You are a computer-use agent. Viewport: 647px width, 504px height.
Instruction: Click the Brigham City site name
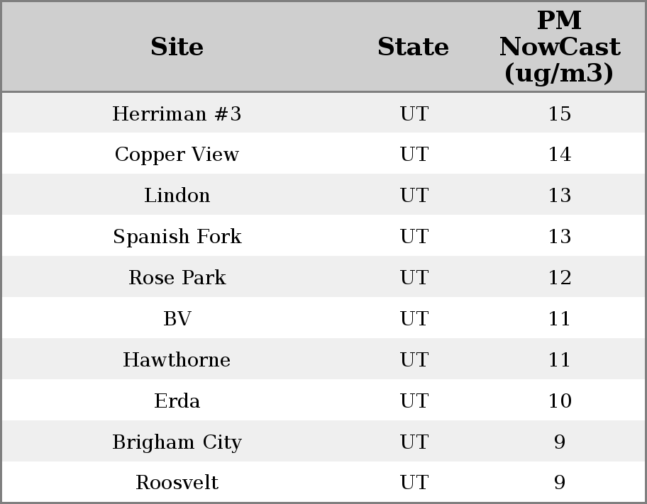[177, 442]
